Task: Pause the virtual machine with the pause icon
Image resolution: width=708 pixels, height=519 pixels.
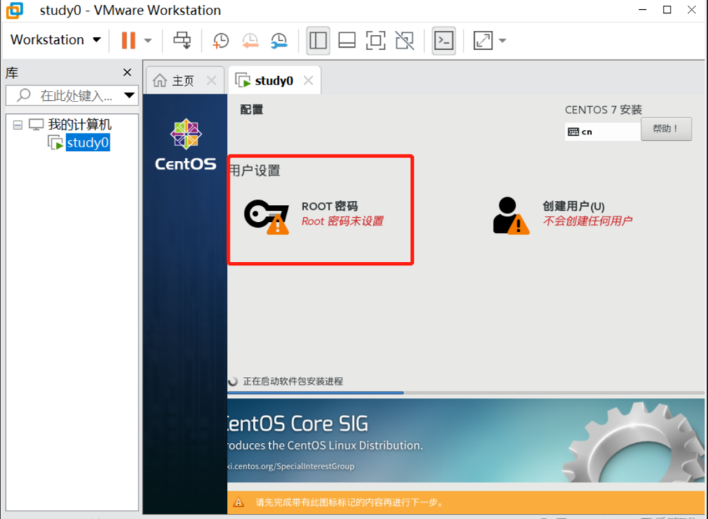Action: (128, 41)
